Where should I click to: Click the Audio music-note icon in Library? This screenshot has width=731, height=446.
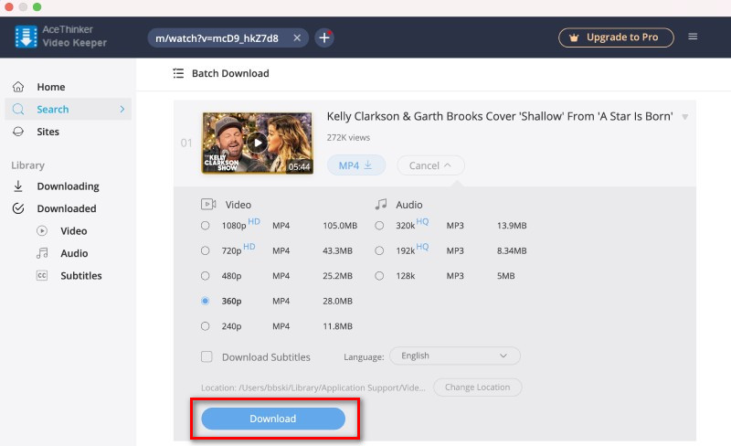42,253
